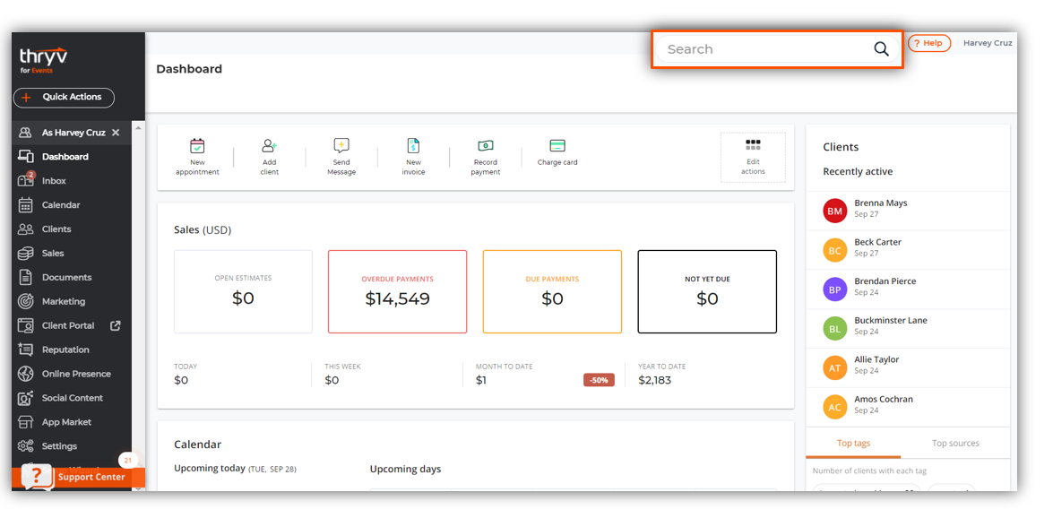
Task: Open Inbox from the sidebar
Action: [54, 181]
